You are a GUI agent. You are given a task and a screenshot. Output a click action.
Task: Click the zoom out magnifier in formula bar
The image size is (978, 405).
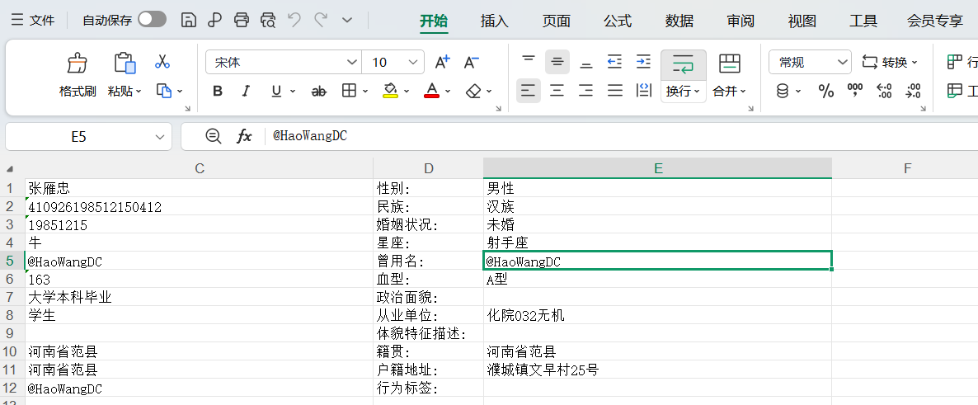point(214,136)
